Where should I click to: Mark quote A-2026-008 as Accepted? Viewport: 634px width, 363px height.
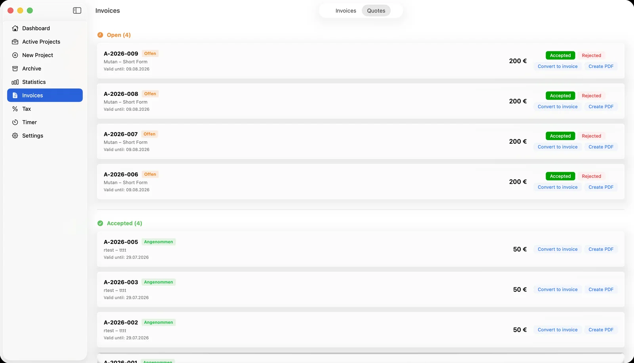(560, 96)
